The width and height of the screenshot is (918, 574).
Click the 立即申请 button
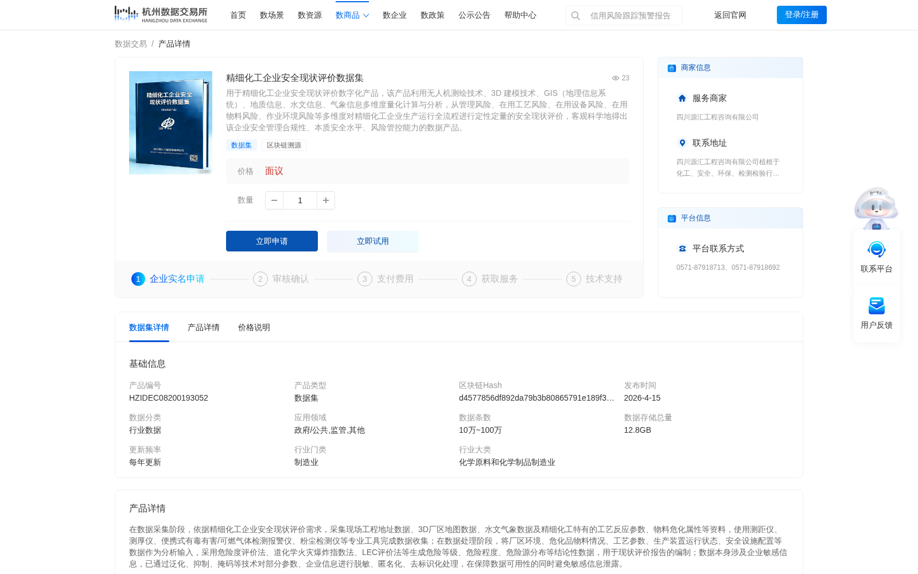tap(272, 241)
